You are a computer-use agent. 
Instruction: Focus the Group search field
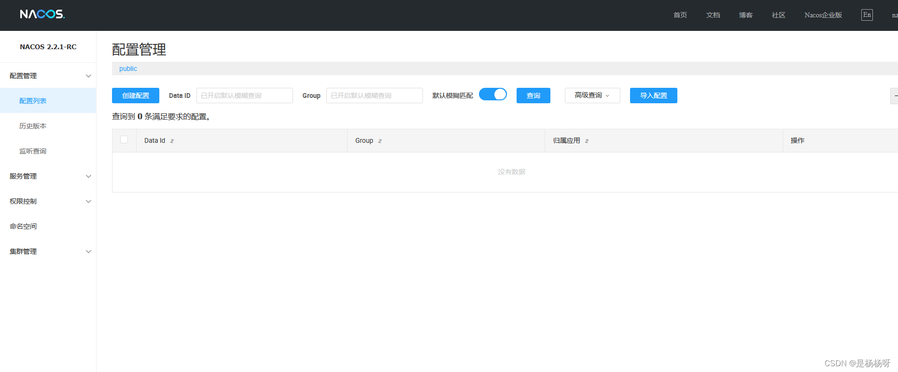click(x=375, y=96)
